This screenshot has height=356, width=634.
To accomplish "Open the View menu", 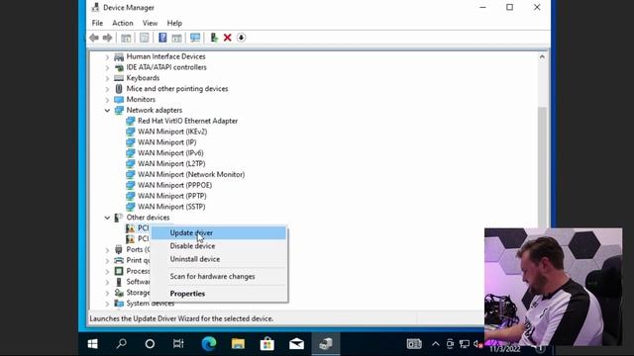I will pyautogui.click(x=150, y=23).
